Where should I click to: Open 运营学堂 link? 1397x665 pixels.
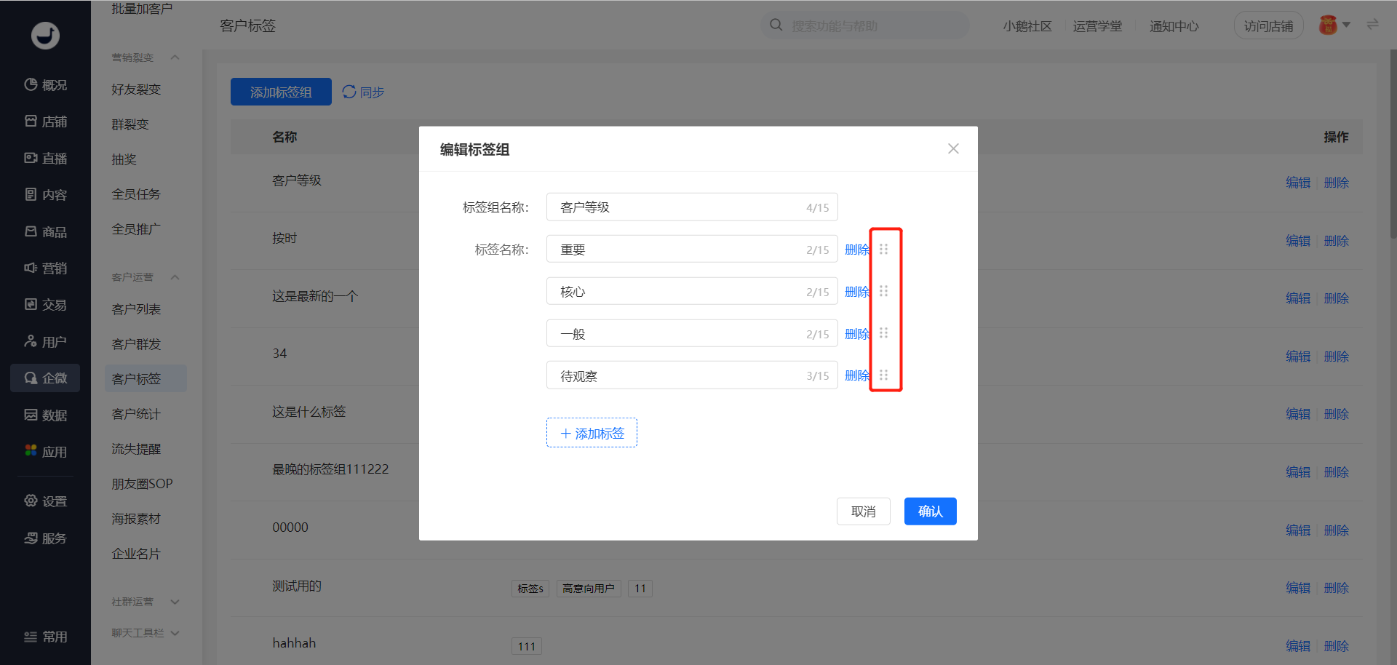click(1097, 26)
